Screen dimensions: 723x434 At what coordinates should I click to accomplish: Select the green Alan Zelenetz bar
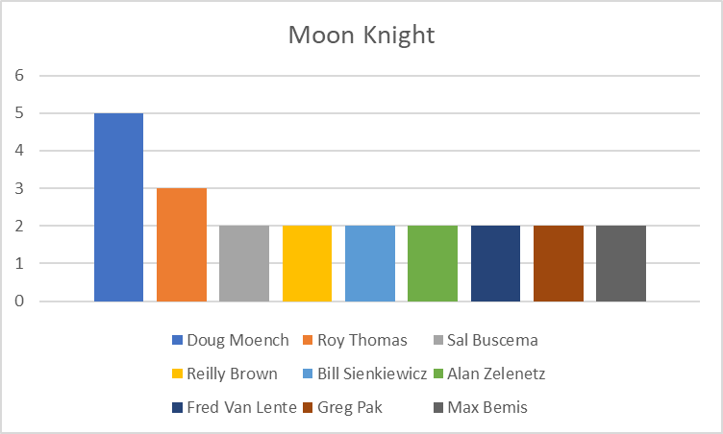coord(433,263)
